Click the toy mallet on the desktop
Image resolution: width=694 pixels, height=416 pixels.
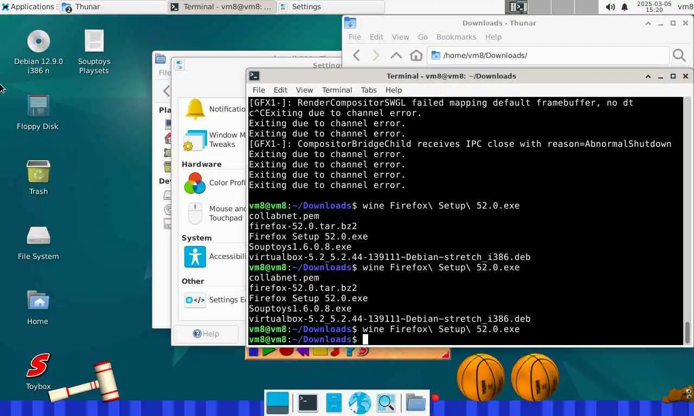coord(85,382)
